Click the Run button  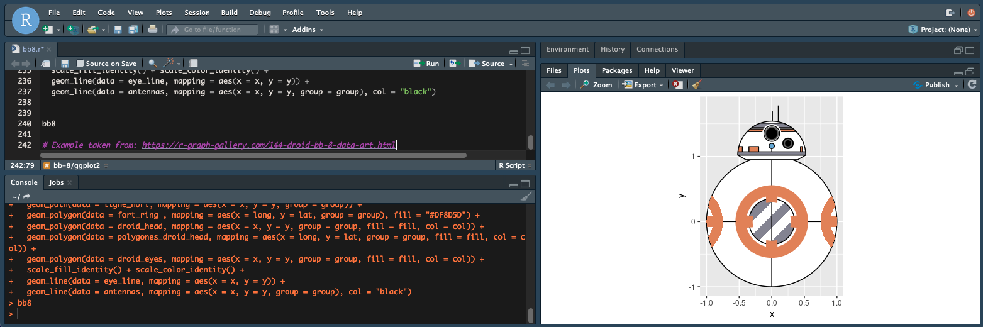(426, 64)
